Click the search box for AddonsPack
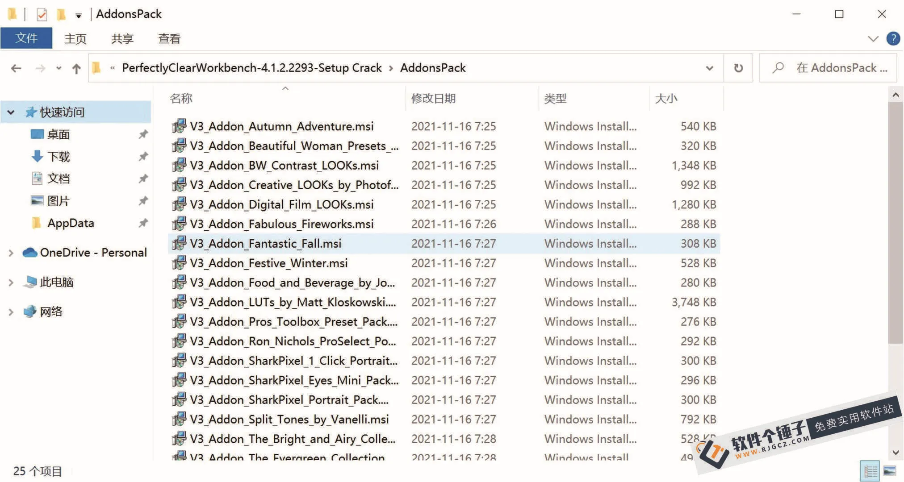904x482 pixels. (x=828, y=68)
